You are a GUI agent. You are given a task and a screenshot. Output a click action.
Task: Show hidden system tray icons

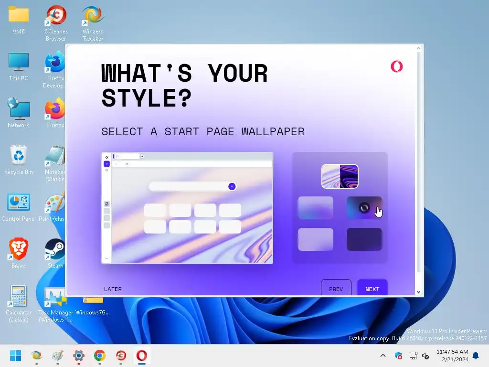[383, 356]
